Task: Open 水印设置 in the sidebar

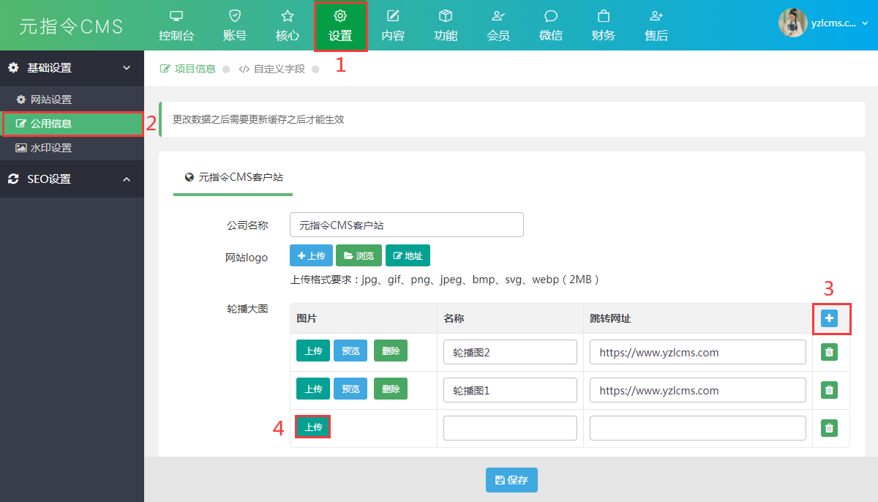Action: [72, 148]
